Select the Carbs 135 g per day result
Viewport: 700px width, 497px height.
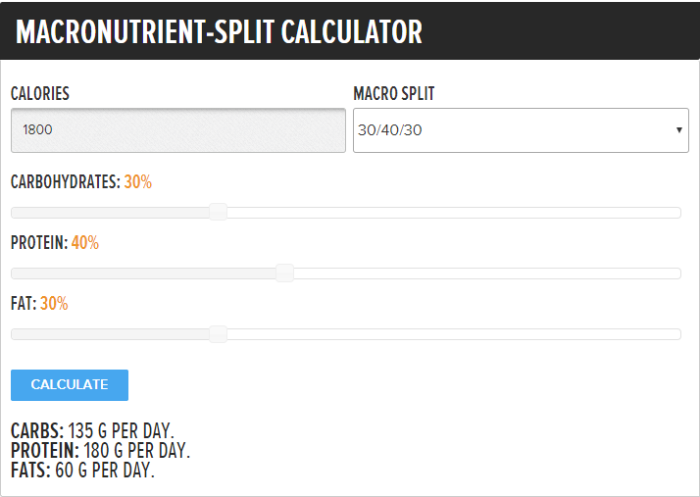point(92,431)
